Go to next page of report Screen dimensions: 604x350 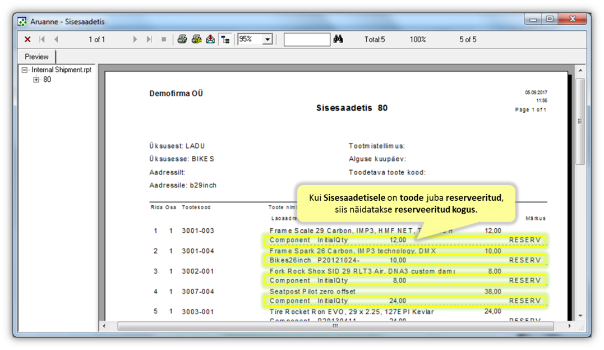click(x=135, y=39)
